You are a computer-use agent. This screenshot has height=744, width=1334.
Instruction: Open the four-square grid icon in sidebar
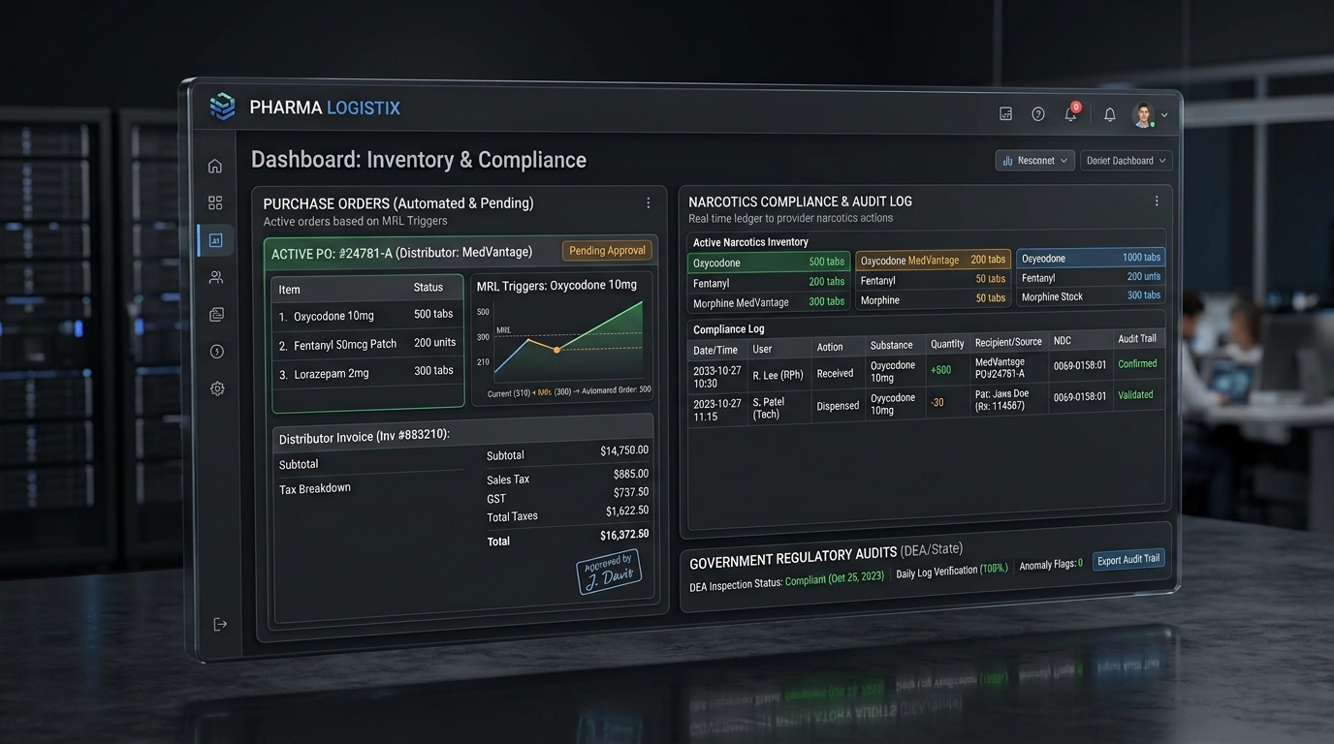click(215, 202)
